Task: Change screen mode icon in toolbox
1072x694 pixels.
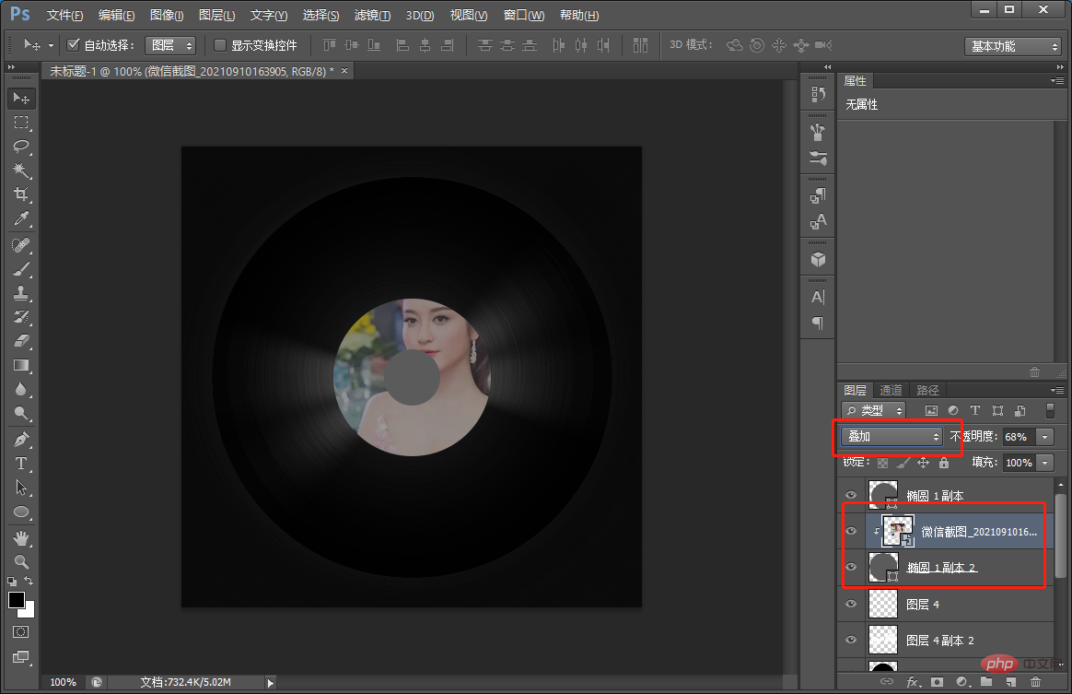Action: (21, 657)
